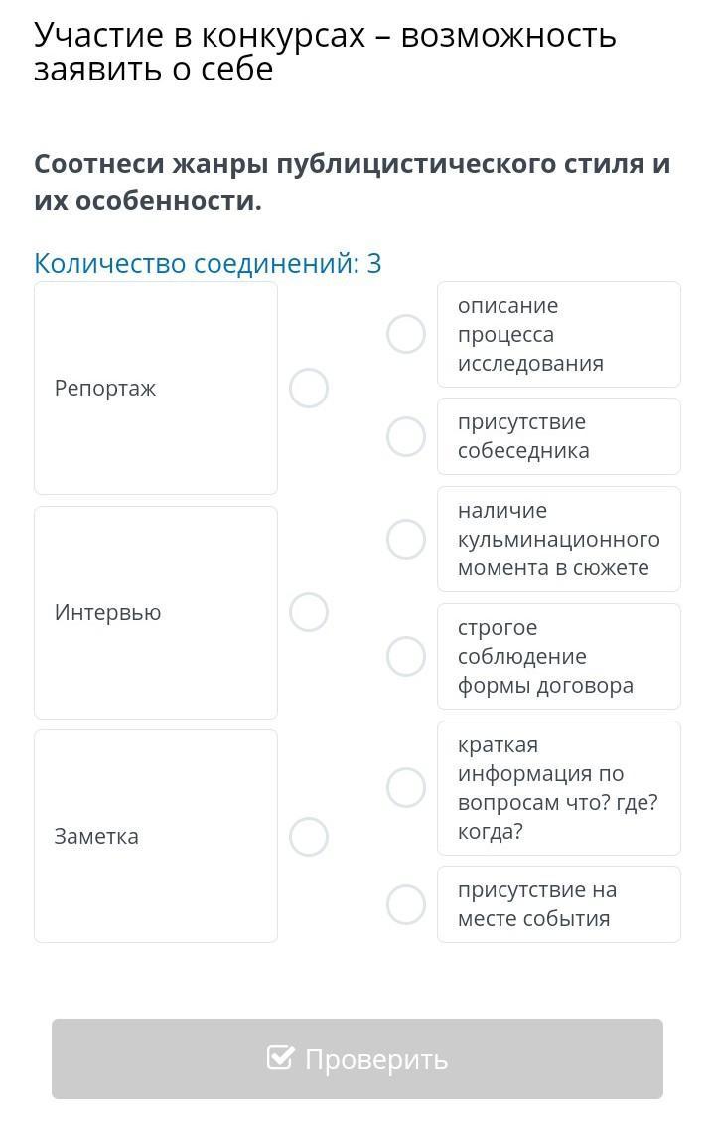715x1121 pixels.
Task: Click the 'строгое соблюдение формы договора' box
Action: pos(559,656)
